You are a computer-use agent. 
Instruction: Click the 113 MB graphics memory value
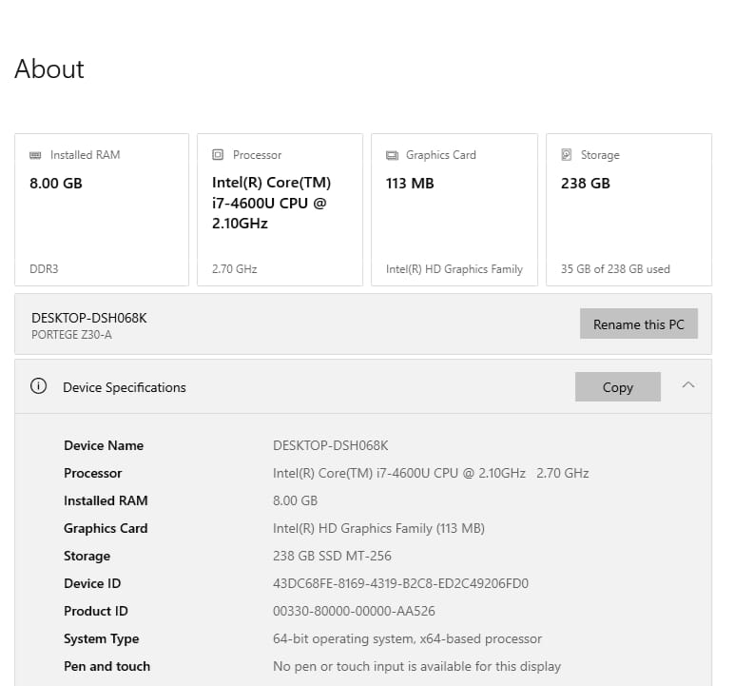click(410, 183)
